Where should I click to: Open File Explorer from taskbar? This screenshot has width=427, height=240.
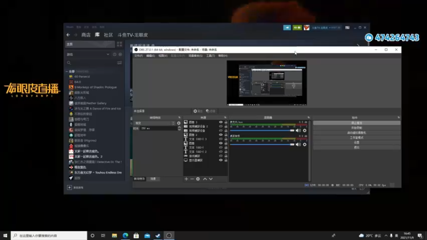114,235
